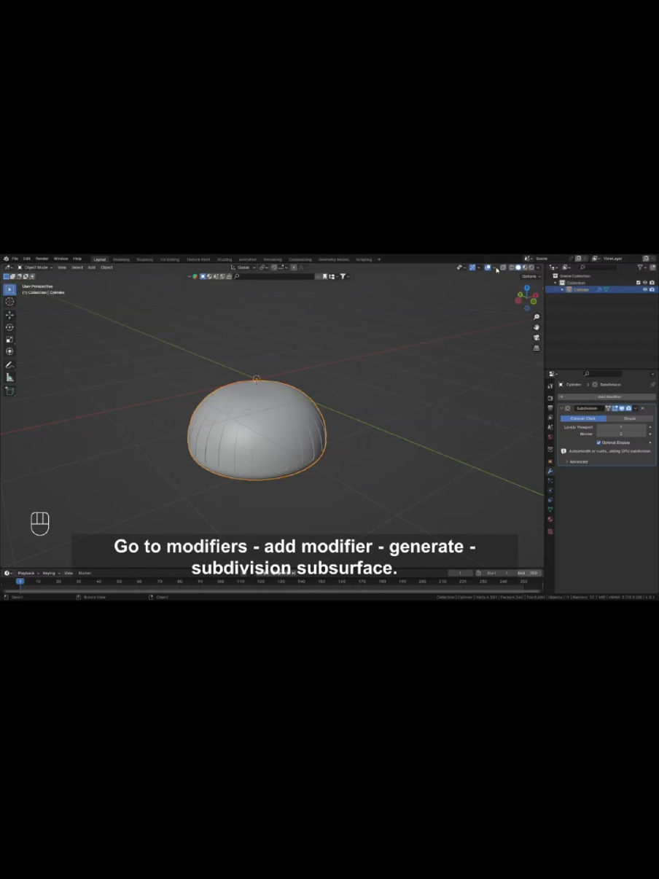
Task: Open the Tool properties tab
Action: tap(550, 385)
